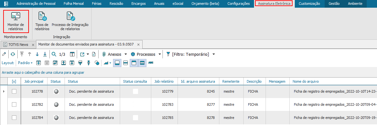The image size is (377, 125).
Task: Click the funnel filter icon
Action: pyautogui.click(x=168, y=54)
